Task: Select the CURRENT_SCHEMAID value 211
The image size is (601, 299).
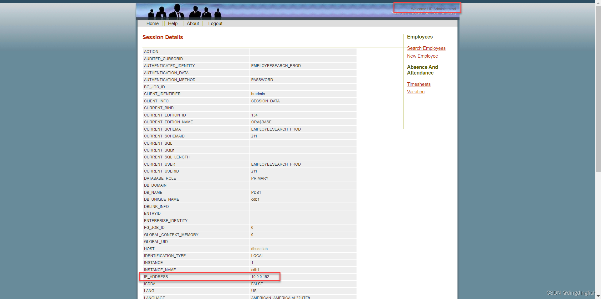Action: click(x=254, y=136)
